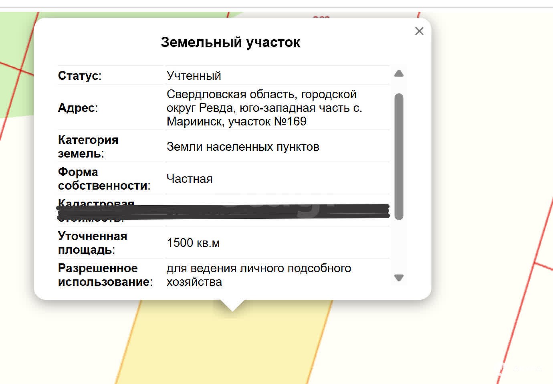Click the Земельный участок popup title
The image size is (553, 384).
click(x=230, y=42)
